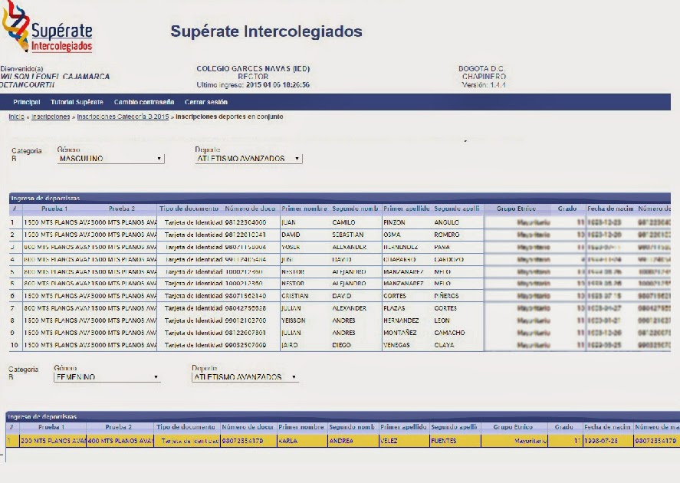
Task: Click Número de docu header in lower table
Action: (248, 427)
